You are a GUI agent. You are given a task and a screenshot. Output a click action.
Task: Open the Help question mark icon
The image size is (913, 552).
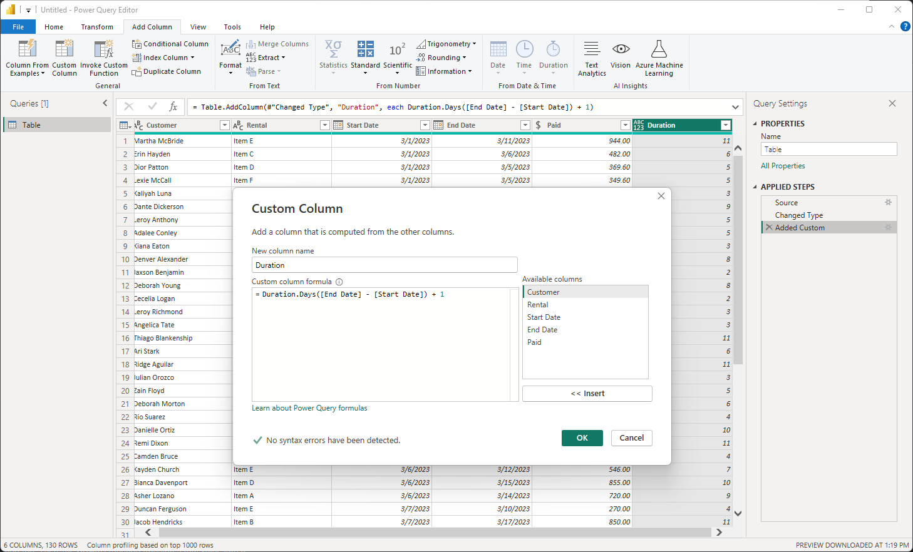[x=905, y=26]
